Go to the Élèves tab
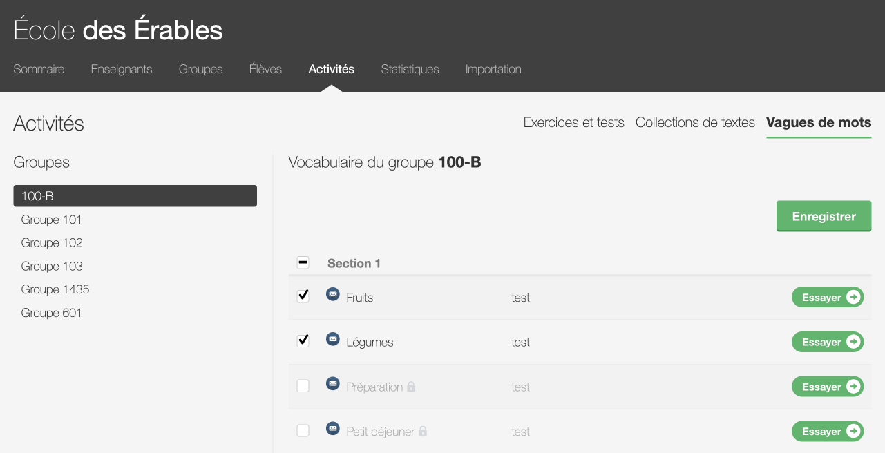The height and width of the screenshot is (453, 885). tap(265, 69)
